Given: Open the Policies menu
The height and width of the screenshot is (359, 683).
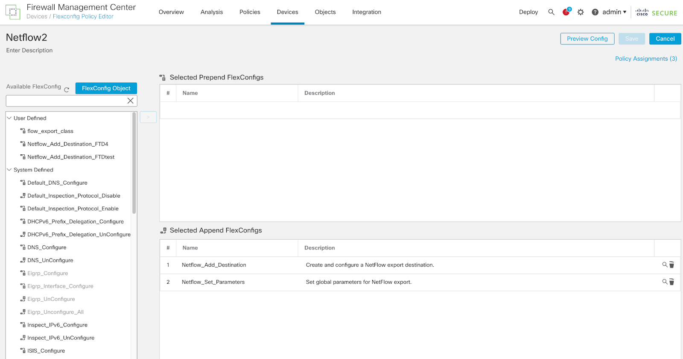Looking at the screenshot, I should point(250,12).
